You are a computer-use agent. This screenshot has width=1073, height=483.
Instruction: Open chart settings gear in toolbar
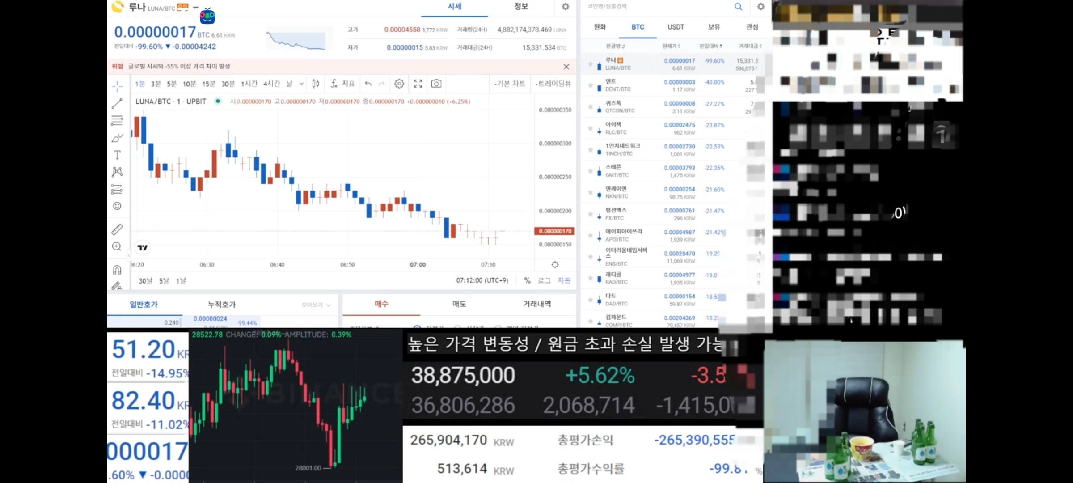[399, 84]
